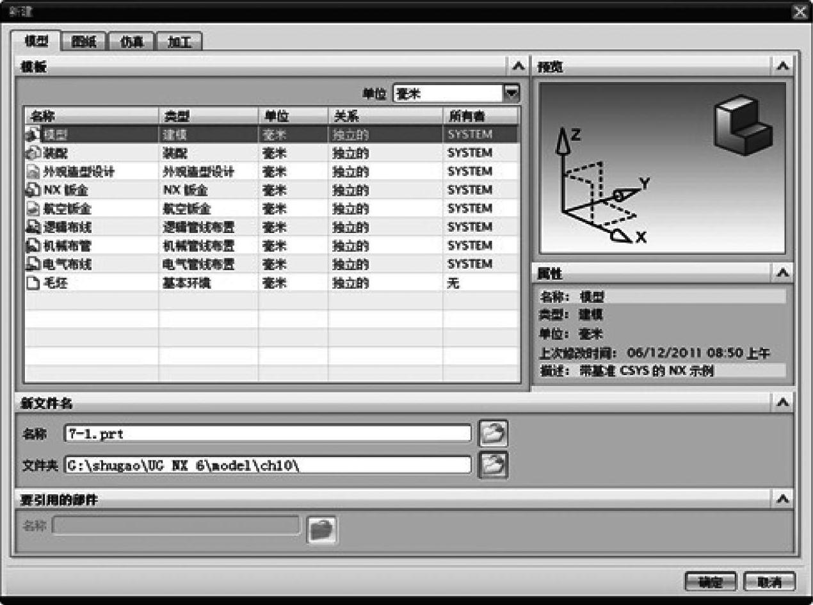The width and height of the screenshot is (813, 605).
Task: Click the 逻辑布线 template icon
Action: (x=33, y=227)
